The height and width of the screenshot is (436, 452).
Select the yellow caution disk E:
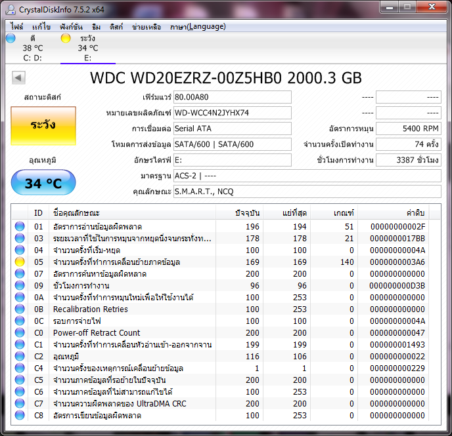87,48
